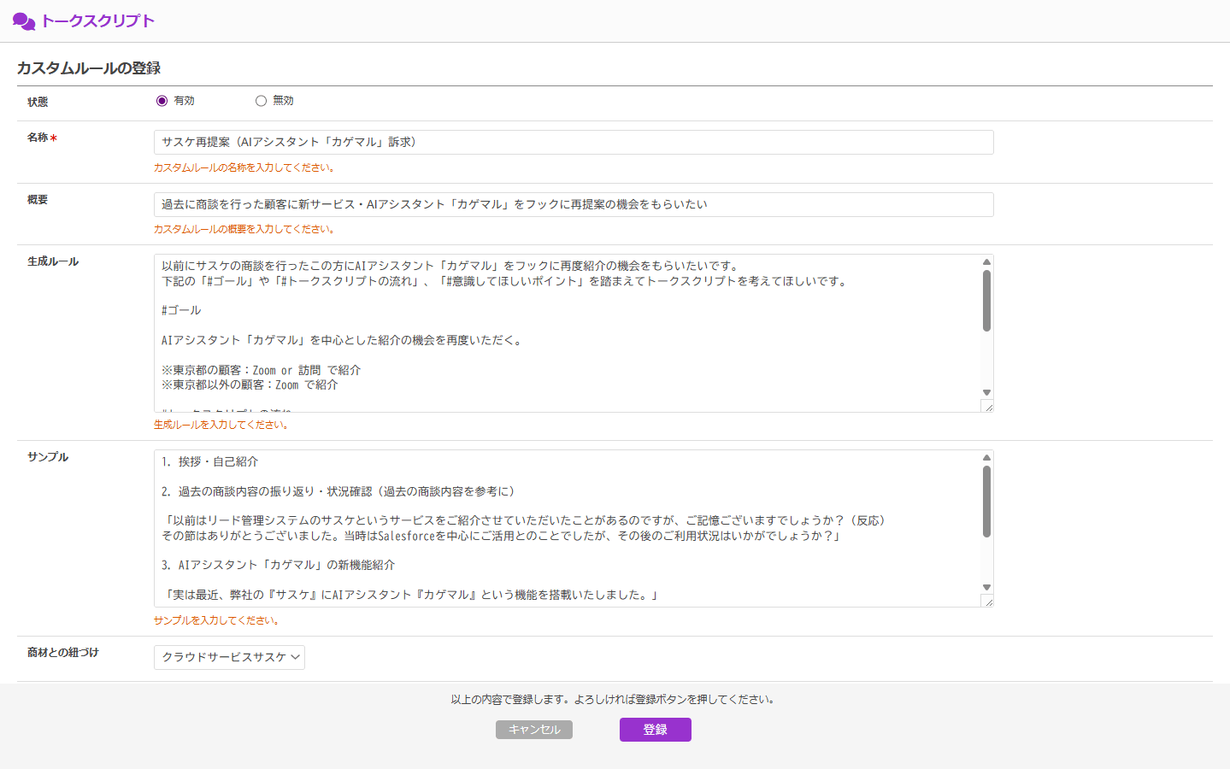Click the resize handle of サンプル text area
Image resolution: width=1230 pixels, height=769 pixels.
pyautogui.click(x=988, y=602)
